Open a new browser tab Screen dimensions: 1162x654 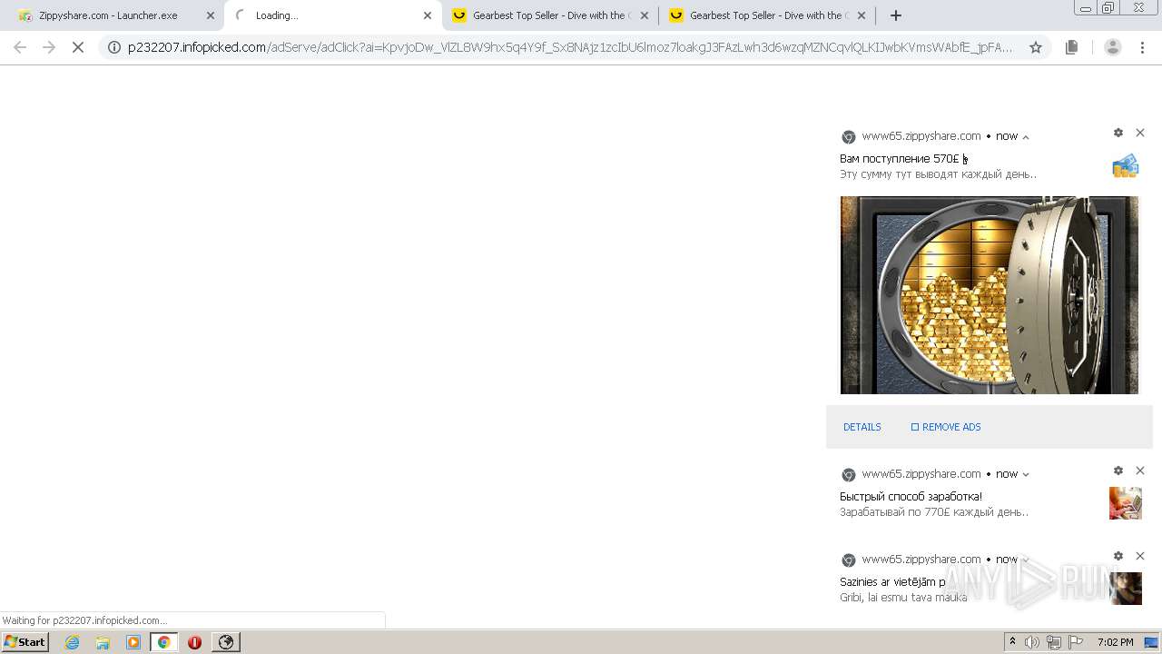click(896, 15)
